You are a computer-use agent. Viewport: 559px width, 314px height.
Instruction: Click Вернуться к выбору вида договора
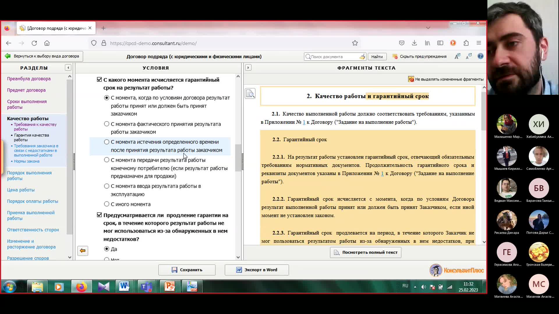point(43,56)
